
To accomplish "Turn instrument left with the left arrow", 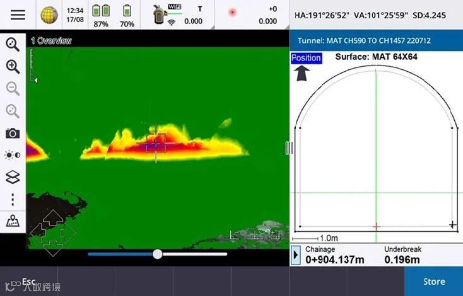I will click(x=37, y=233).
